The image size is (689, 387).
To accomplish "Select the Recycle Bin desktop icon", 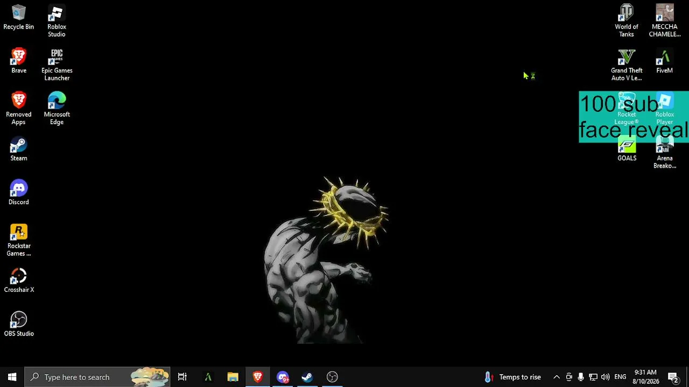I will click(x=19, y=18).
